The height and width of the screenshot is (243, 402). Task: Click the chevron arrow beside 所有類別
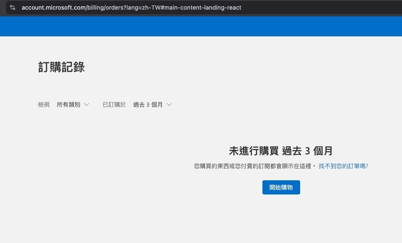pos(86,105)
